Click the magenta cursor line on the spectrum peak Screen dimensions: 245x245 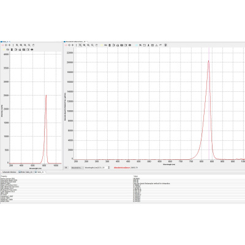tap(209, 103)
